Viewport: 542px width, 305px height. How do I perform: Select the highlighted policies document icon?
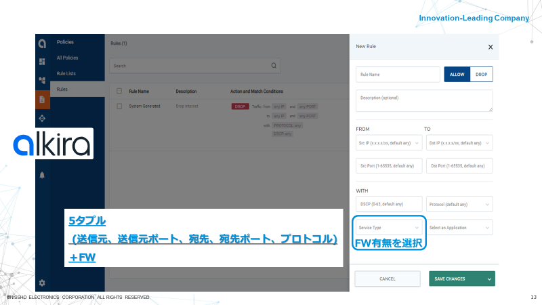[x=42, y=100]
